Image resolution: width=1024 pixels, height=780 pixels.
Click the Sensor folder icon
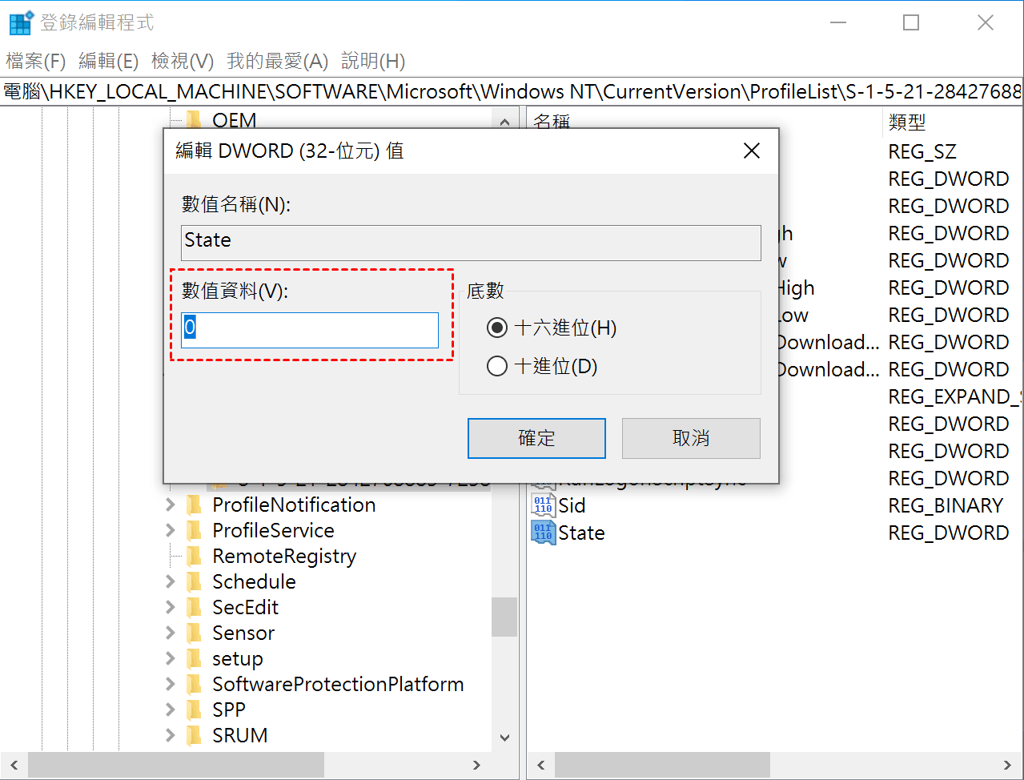pyautogui.click(x=194, y=633)
